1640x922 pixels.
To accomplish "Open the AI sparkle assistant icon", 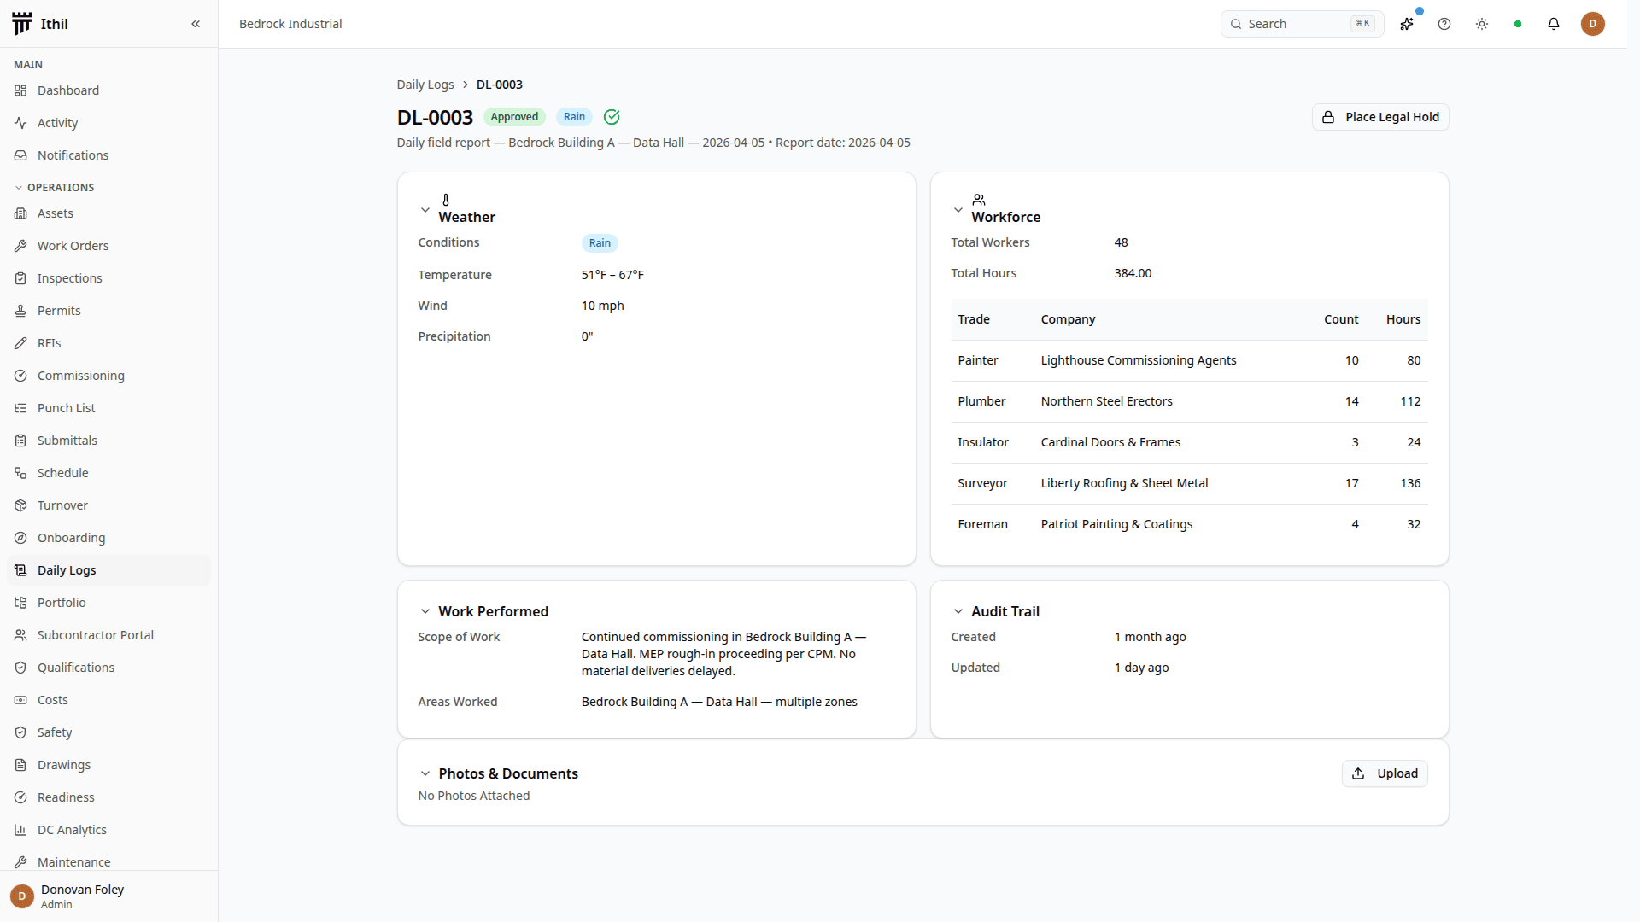I will tap(1407, 24).
